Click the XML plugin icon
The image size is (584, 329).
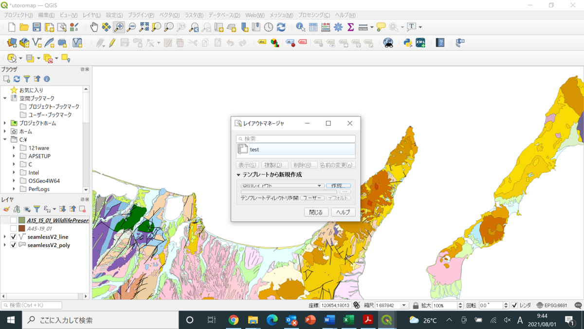coord(420,43)
